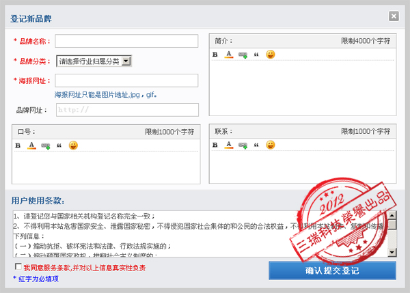Close the 登记新品牌 dialog
Image resolution: width=410 pixels, height=293 pixels.
394,16
